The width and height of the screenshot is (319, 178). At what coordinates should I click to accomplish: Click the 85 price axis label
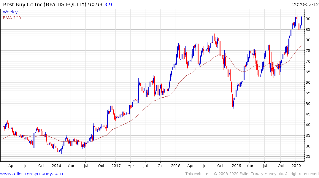(308, 29)
